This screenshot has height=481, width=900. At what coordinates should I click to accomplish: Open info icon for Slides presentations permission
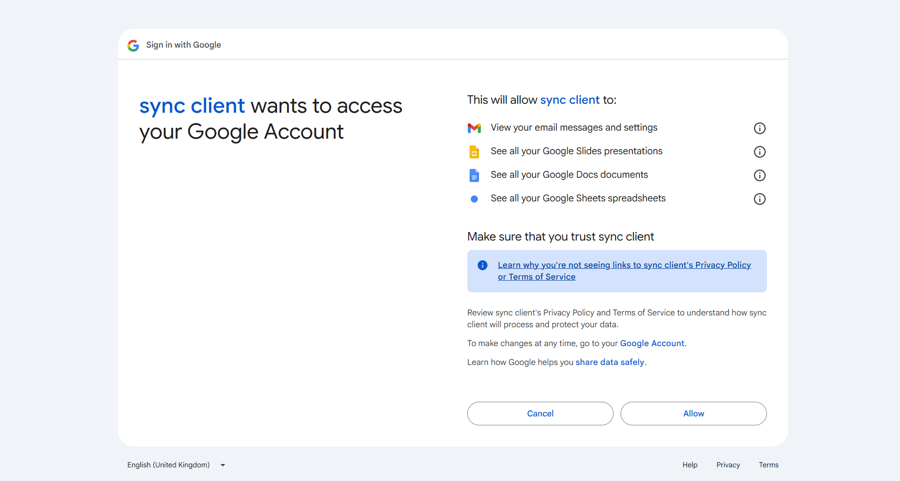759,151
